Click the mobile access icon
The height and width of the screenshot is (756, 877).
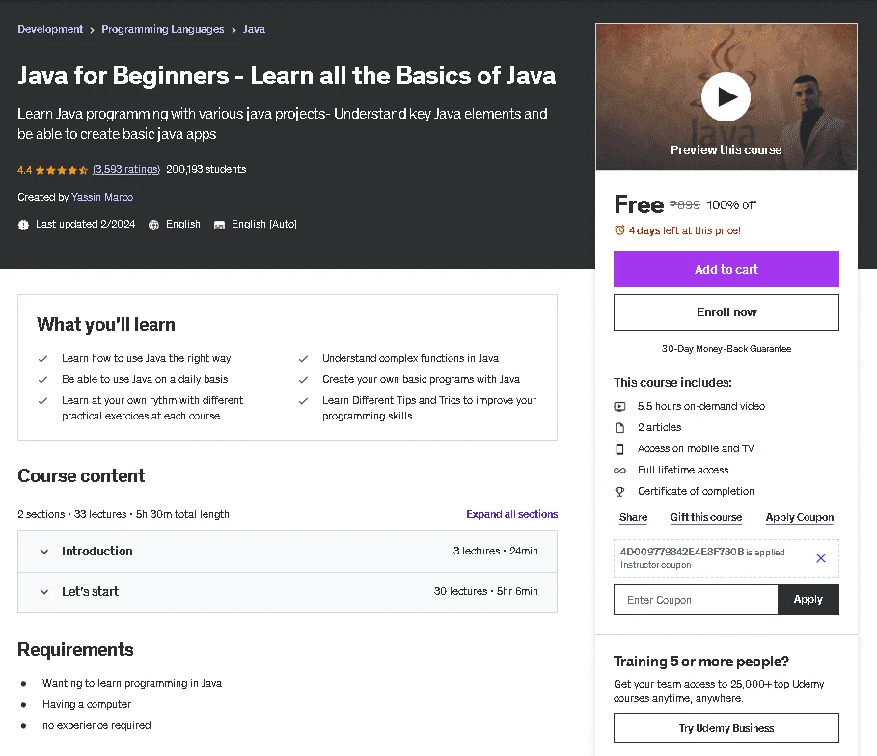point(619,449)
